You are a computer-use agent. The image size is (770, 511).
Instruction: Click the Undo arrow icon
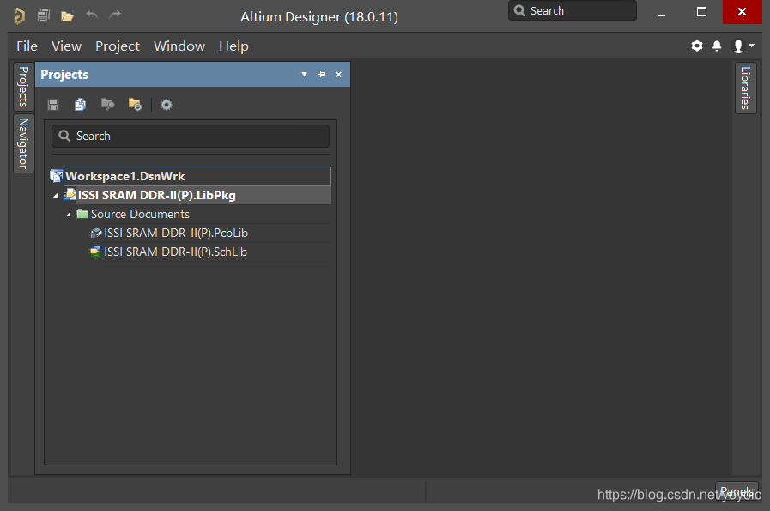click(92, 15)
